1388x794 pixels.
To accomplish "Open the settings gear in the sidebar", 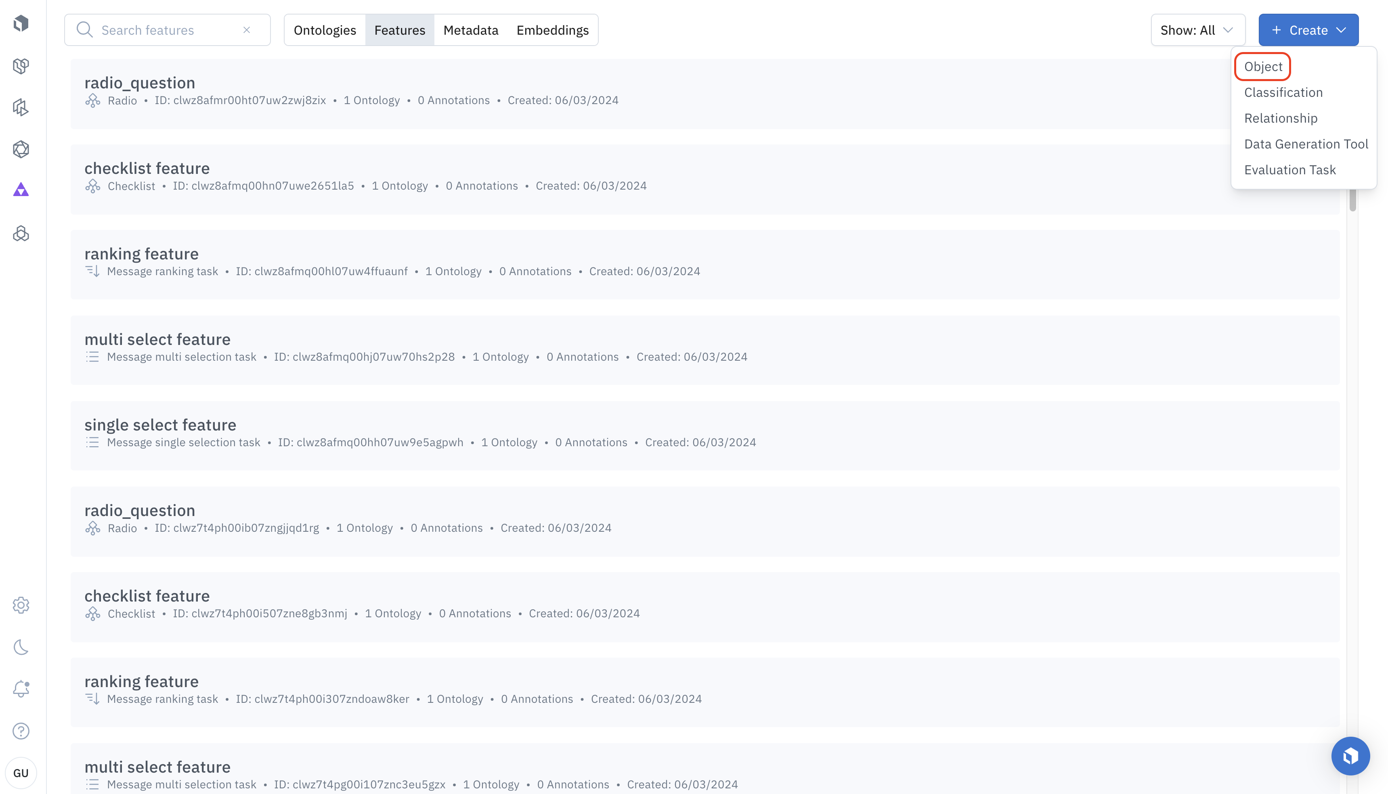I will point(21,605).
